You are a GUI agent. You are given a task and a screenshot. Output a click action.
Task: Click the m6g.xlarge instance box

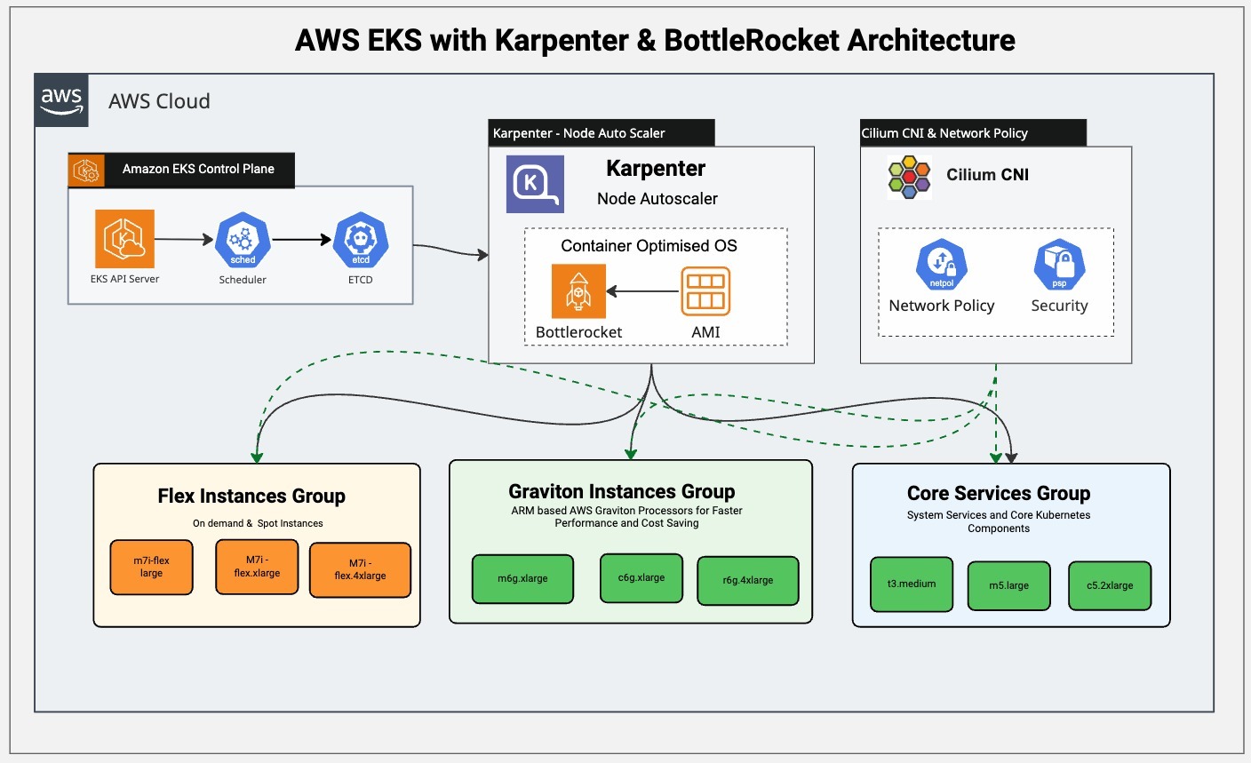pyautogui.click(x=522, y=579)
